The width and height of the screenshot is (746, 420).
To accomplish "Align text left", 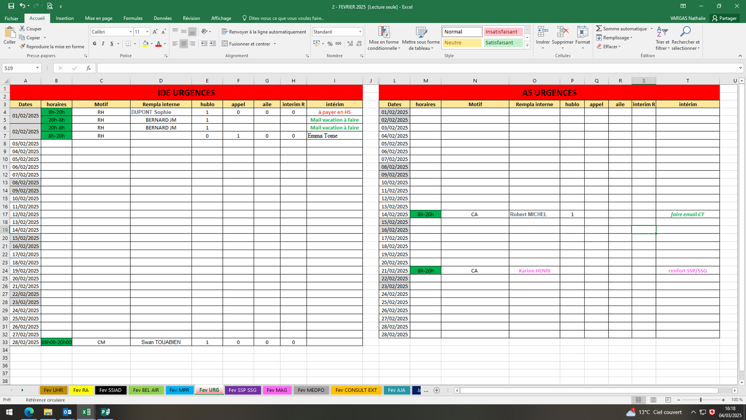I will point(175,44).
